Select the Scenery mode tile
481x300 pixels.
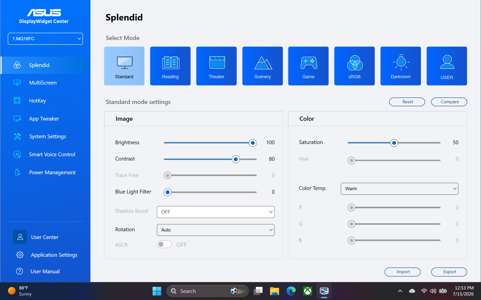pyautogui.click(x=263, y=66)
